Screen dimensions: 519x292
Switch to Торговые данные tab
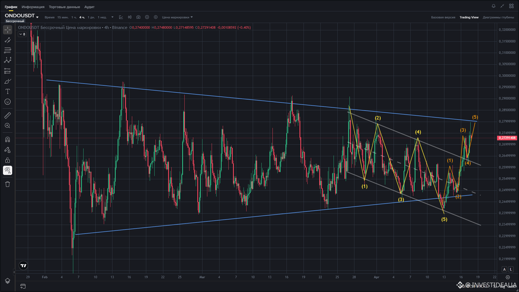point(64,7)
